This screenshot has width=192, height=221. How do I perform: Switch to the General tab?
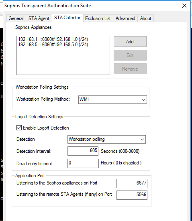16,18
